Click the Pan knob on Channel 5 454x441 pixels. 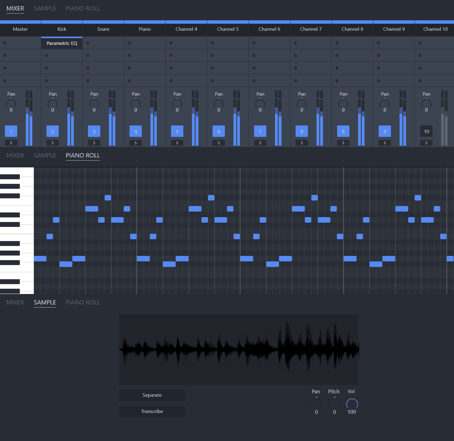click(x=219, y=104)
